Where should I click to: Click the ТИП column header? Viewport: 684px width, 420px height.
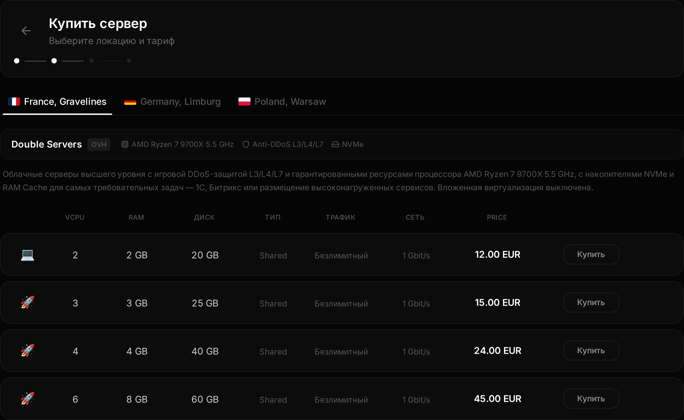273,217
